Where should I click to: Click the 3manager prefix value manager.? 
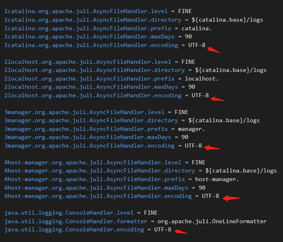[191, 129]
